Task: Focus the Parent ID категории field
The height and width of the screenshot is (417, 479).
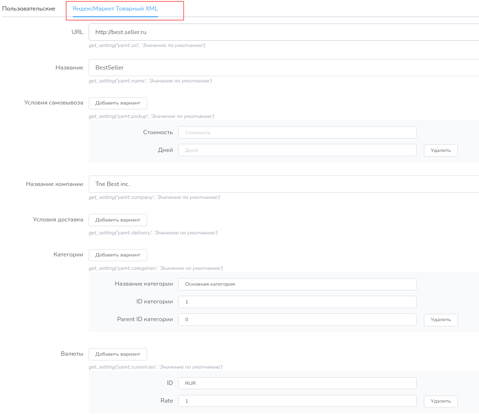Action: pos(297,320)
